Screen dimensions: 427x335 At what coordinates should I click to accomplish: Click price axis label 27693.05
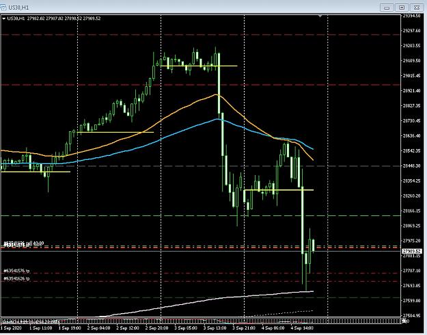click(x=411, y=285)
